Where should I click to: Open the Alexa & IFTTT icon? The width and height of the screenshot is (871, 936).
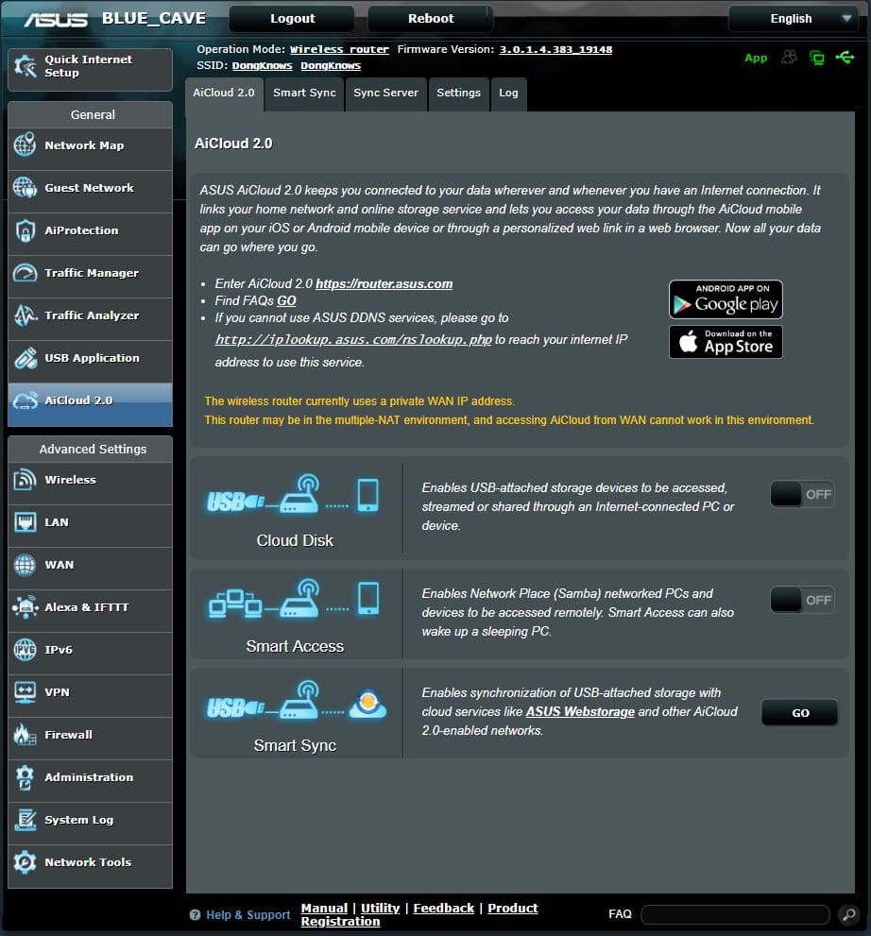coord(26,607)
